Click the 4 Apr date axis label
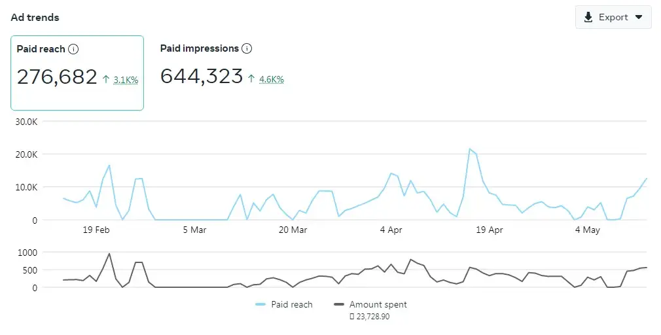661x335 pixels. pyautogui.click(x=391, y=230)
